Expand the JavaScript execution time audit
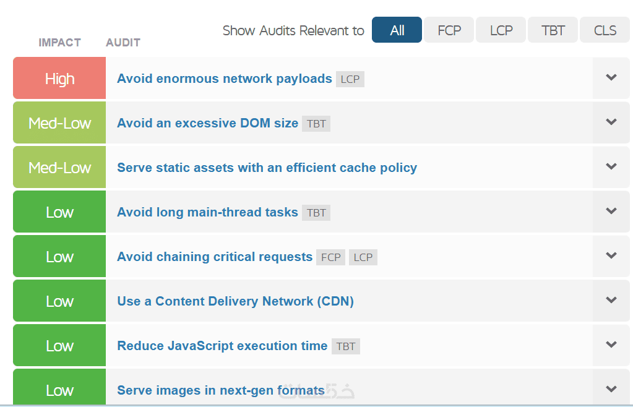This screenshot has height=407, width=633. tap(611, 345)
